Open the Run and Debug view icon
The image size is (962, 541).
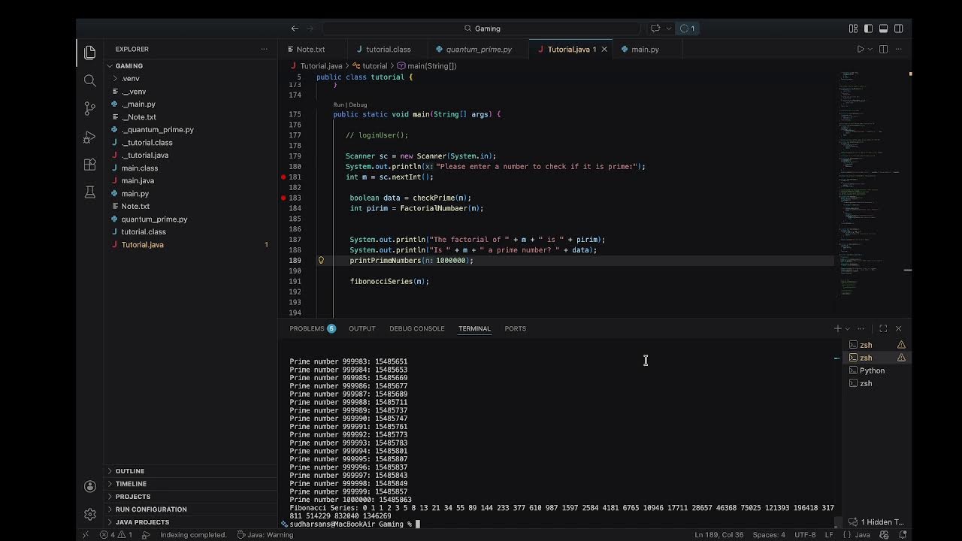(x=90, y=137)
